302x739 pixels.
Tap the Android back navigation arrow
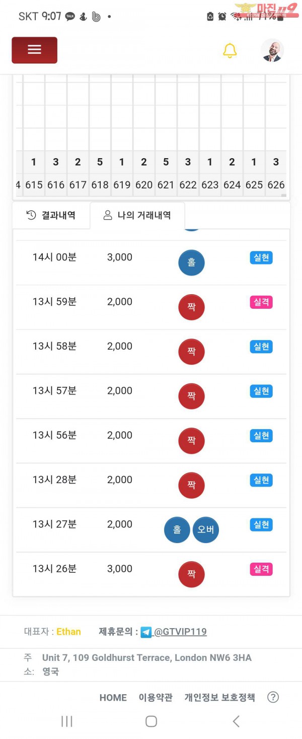[x=236, y=721]
